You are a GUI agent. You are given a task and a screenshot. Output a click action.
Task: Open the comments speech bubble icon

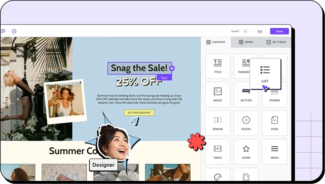pyautogui.click(x=3, y=31)
